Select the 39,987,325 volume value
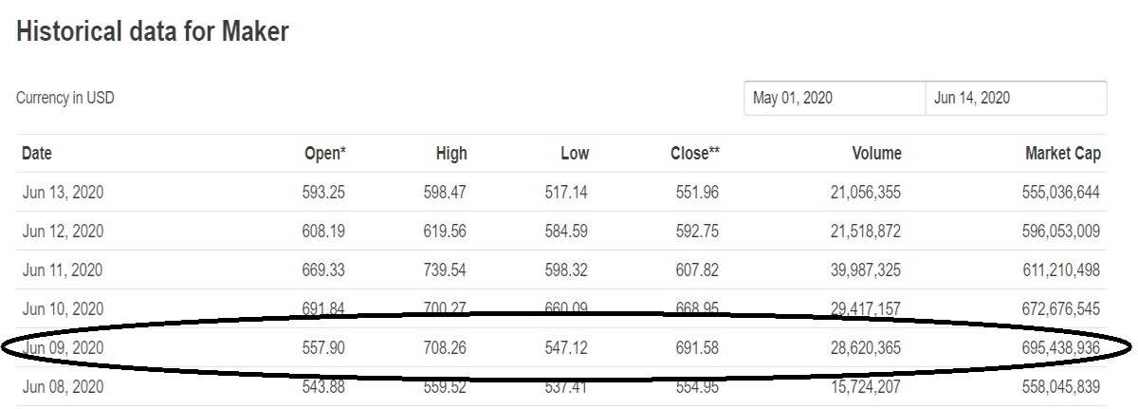 tap(866, 270)
